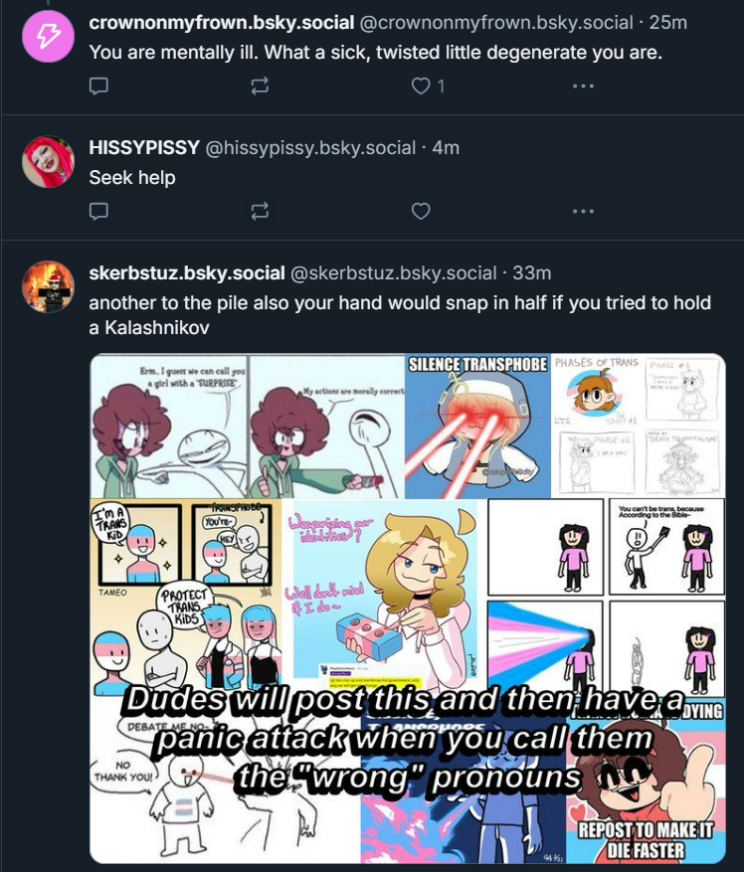Open skerbstuz's post text about Kalashnikov

pos(400,315)
